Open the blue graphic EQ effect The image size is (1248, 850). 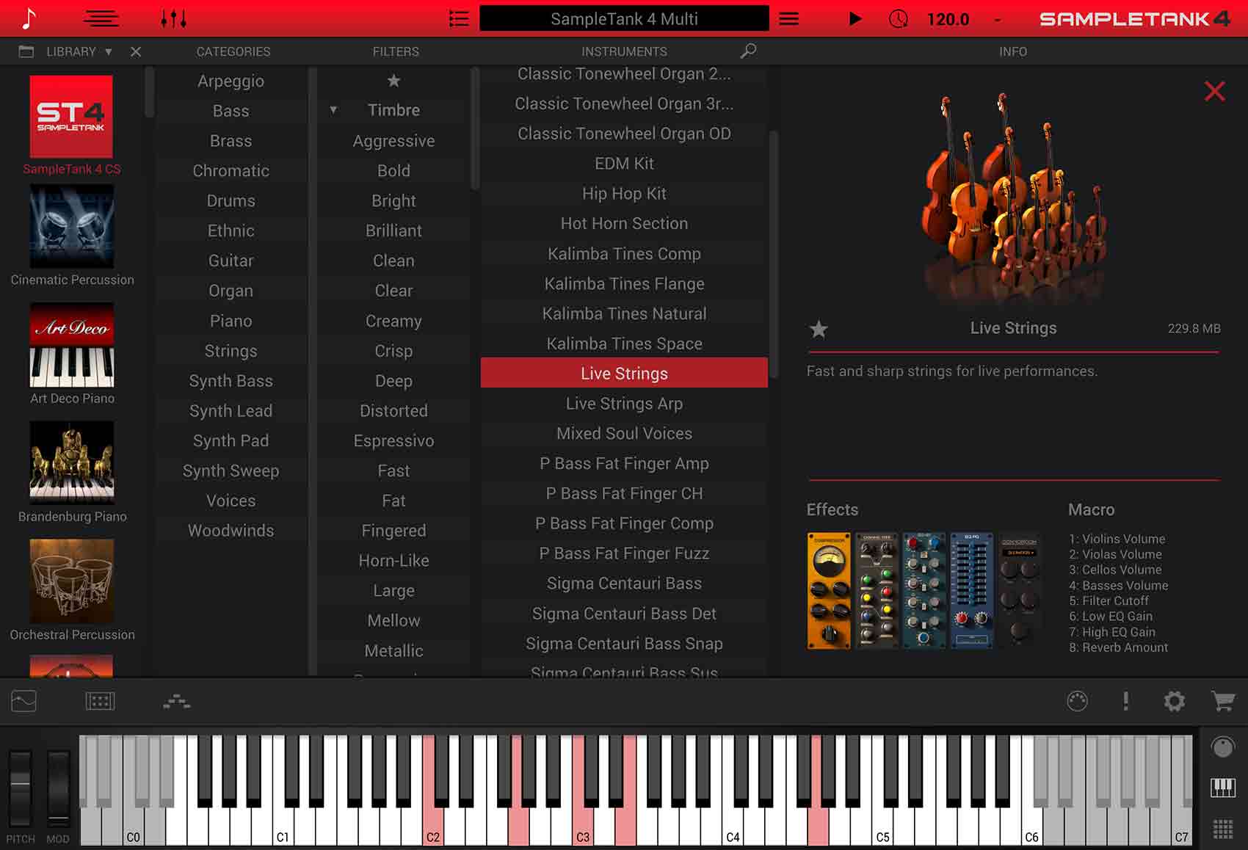[x=971, y=591]
